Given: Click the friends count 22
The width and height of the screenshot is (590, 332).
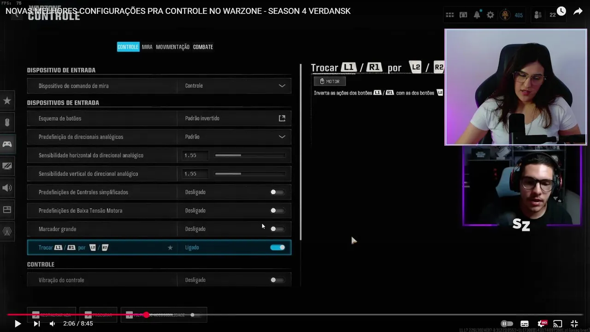Looking at the screenshot, I should (x=553, y=15).
